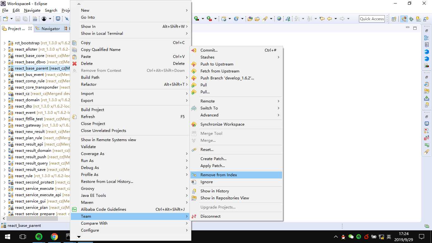Click the Open Perspective icon
The image size is (432, 243).
(394, 19)
